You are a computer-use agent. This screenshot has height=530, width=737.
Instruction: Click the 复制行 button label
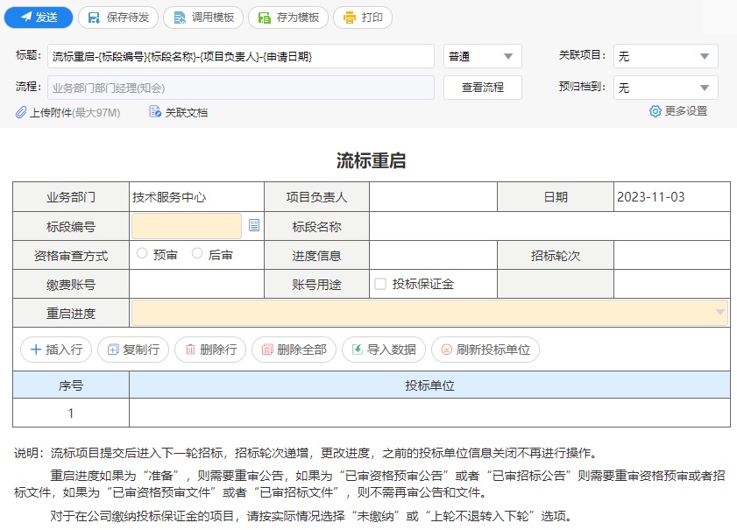pos(141,350)
